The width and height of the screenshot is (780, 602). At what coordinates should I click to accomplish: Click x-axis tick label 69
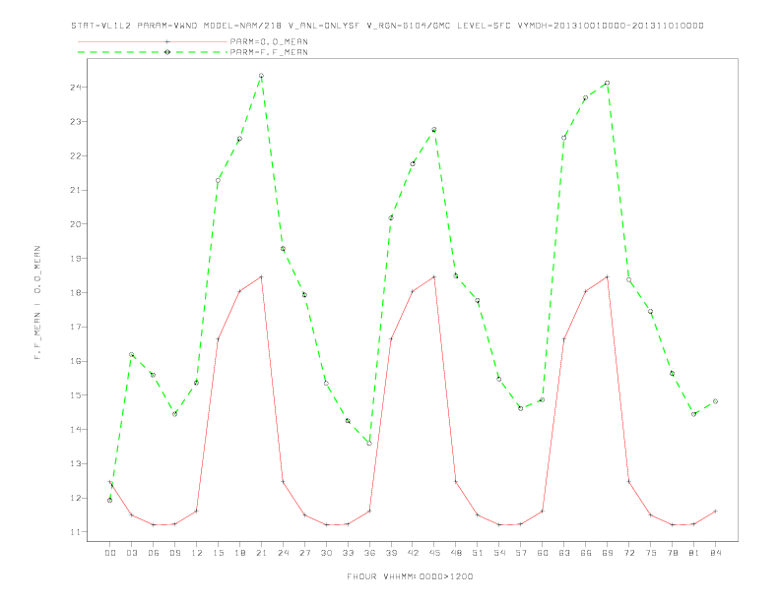coord(608,553)
